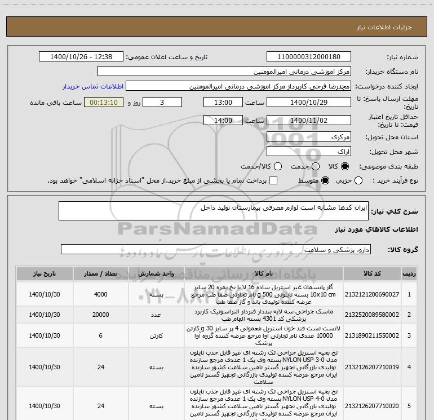The width and height of the screenshot is (434, 420).
Task: Select the خدمت radio button
Action: click(316, 166)
